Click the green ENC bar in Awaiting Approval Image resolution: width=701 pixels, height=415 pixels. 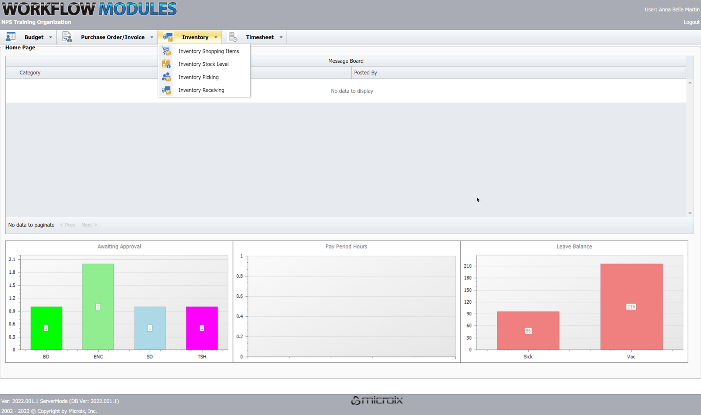(98, 306)
